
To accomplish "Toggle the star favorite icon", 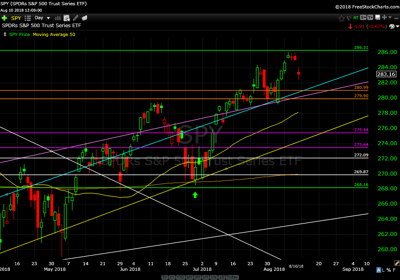I will 341,18.
